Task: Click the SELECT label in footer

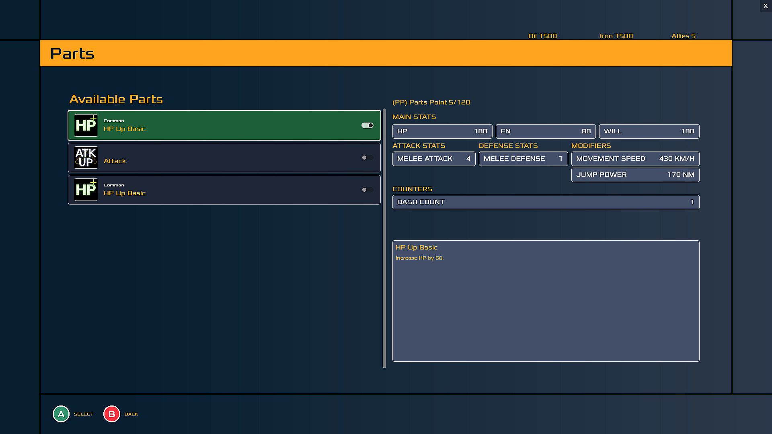Action: pyautogui.click(x=84, y=414)
